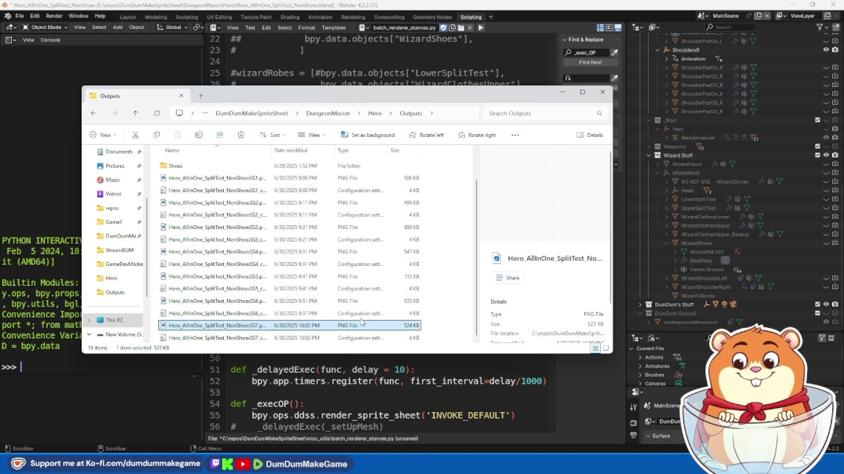Run the script with the play icon
844x474 pixels.
pyautogui.click(x=481, y=28)
